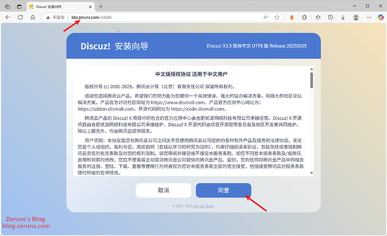
Task: Click version text Discuz! X3.5 简体中文 UTF8 版
Action: coord(238,46)
